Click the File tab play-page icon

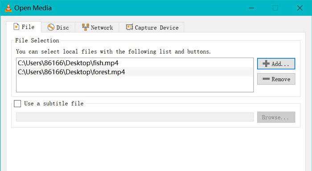click(16, 26)
